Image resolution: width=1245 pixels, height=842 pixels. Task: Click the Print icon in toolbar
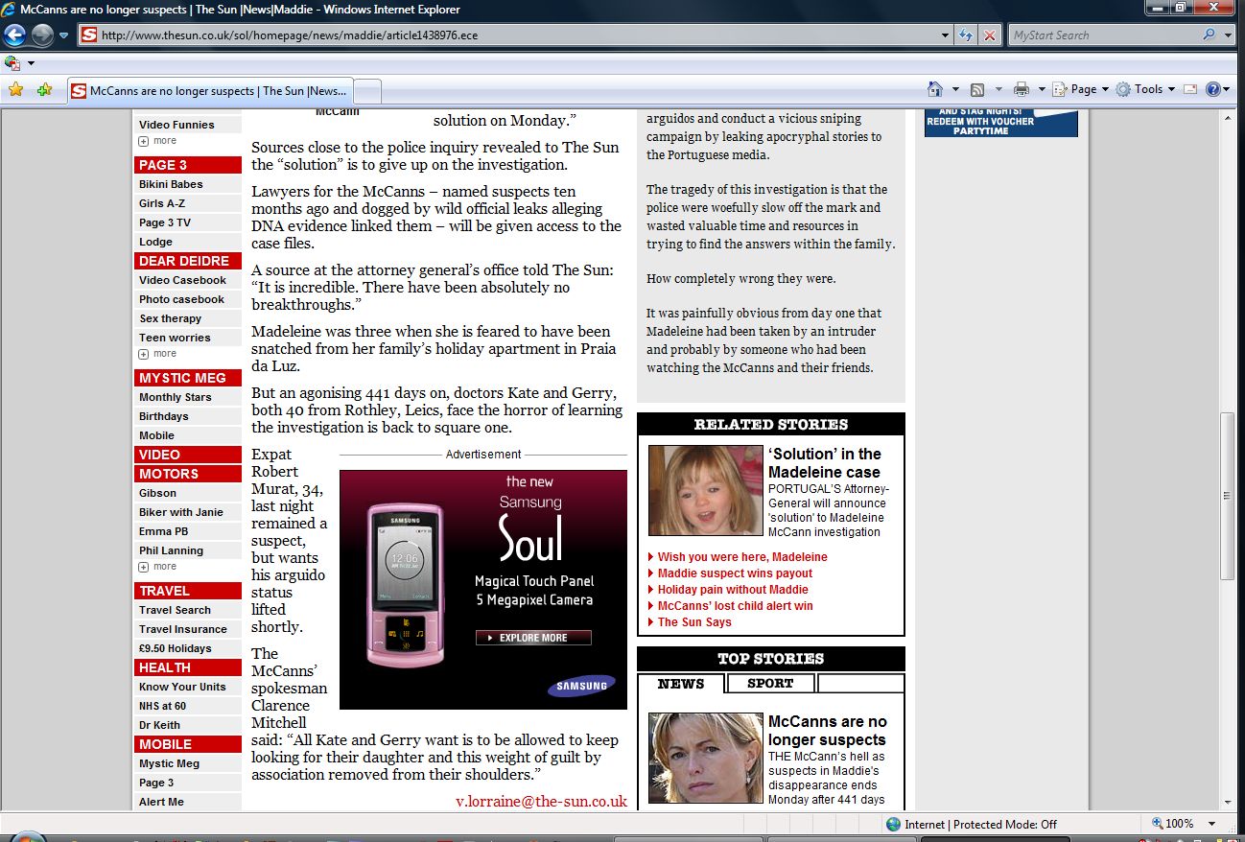tap(1021, 89)
